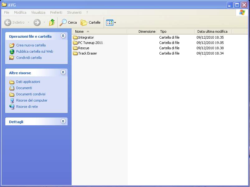
Task: Click the Condividi cartella icon
Action: click(12, 58)
